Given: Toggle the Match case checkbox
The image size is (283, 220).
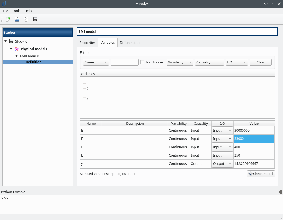Looking at the screenshot, I should [142, 62].
